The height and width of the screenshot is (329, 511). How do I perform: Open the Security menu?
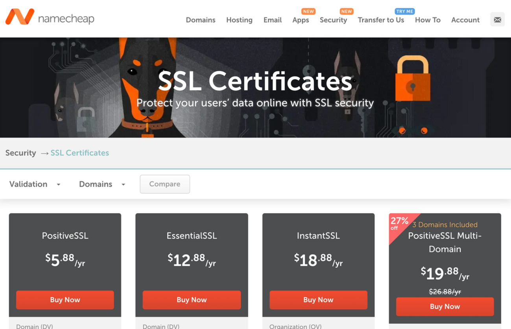pos(333,20)
